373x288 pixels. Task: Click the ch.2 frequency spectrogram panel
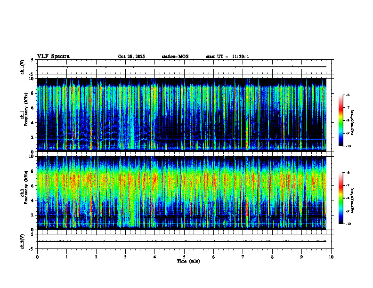pyautogui.click(x=182, y=193)
